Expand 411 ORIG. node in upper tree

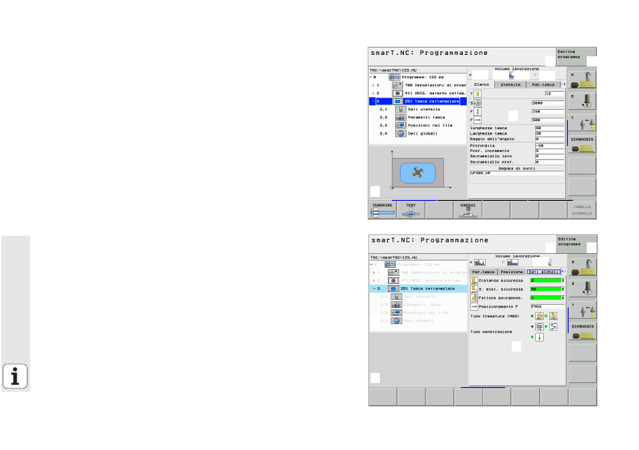(373, 93)
